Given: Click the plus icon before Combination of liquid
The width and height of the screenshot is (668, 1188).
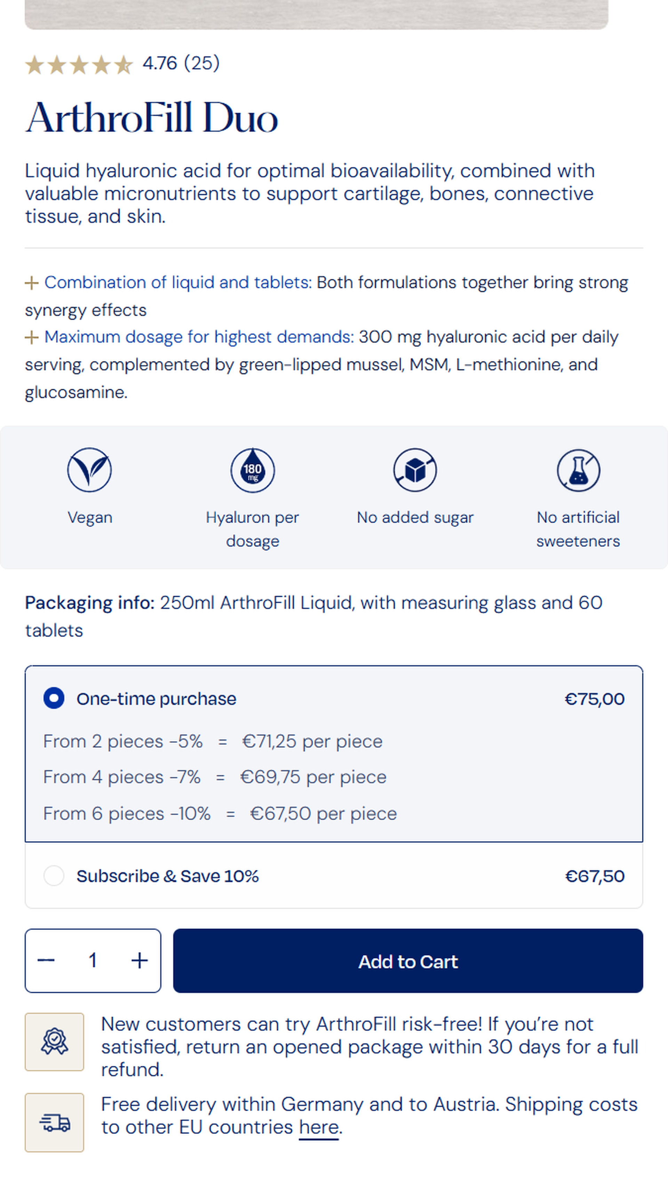Looking at the screenshot, I should (x=31, y=283).
